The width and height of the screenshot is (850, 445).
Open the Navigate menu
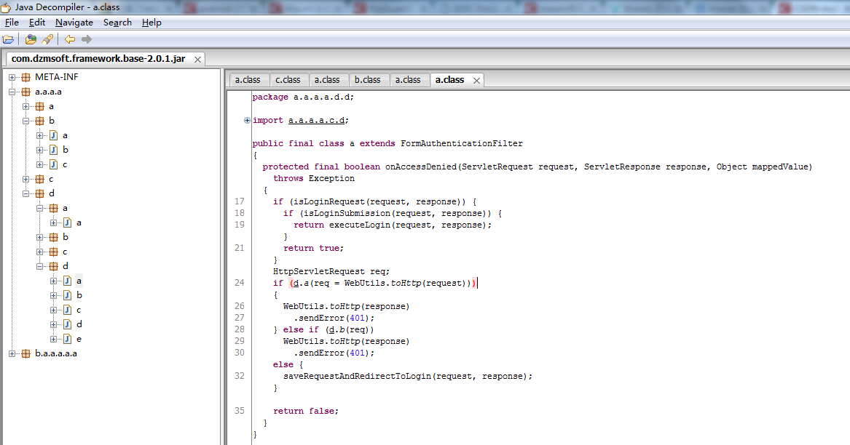tap(74, 23)
